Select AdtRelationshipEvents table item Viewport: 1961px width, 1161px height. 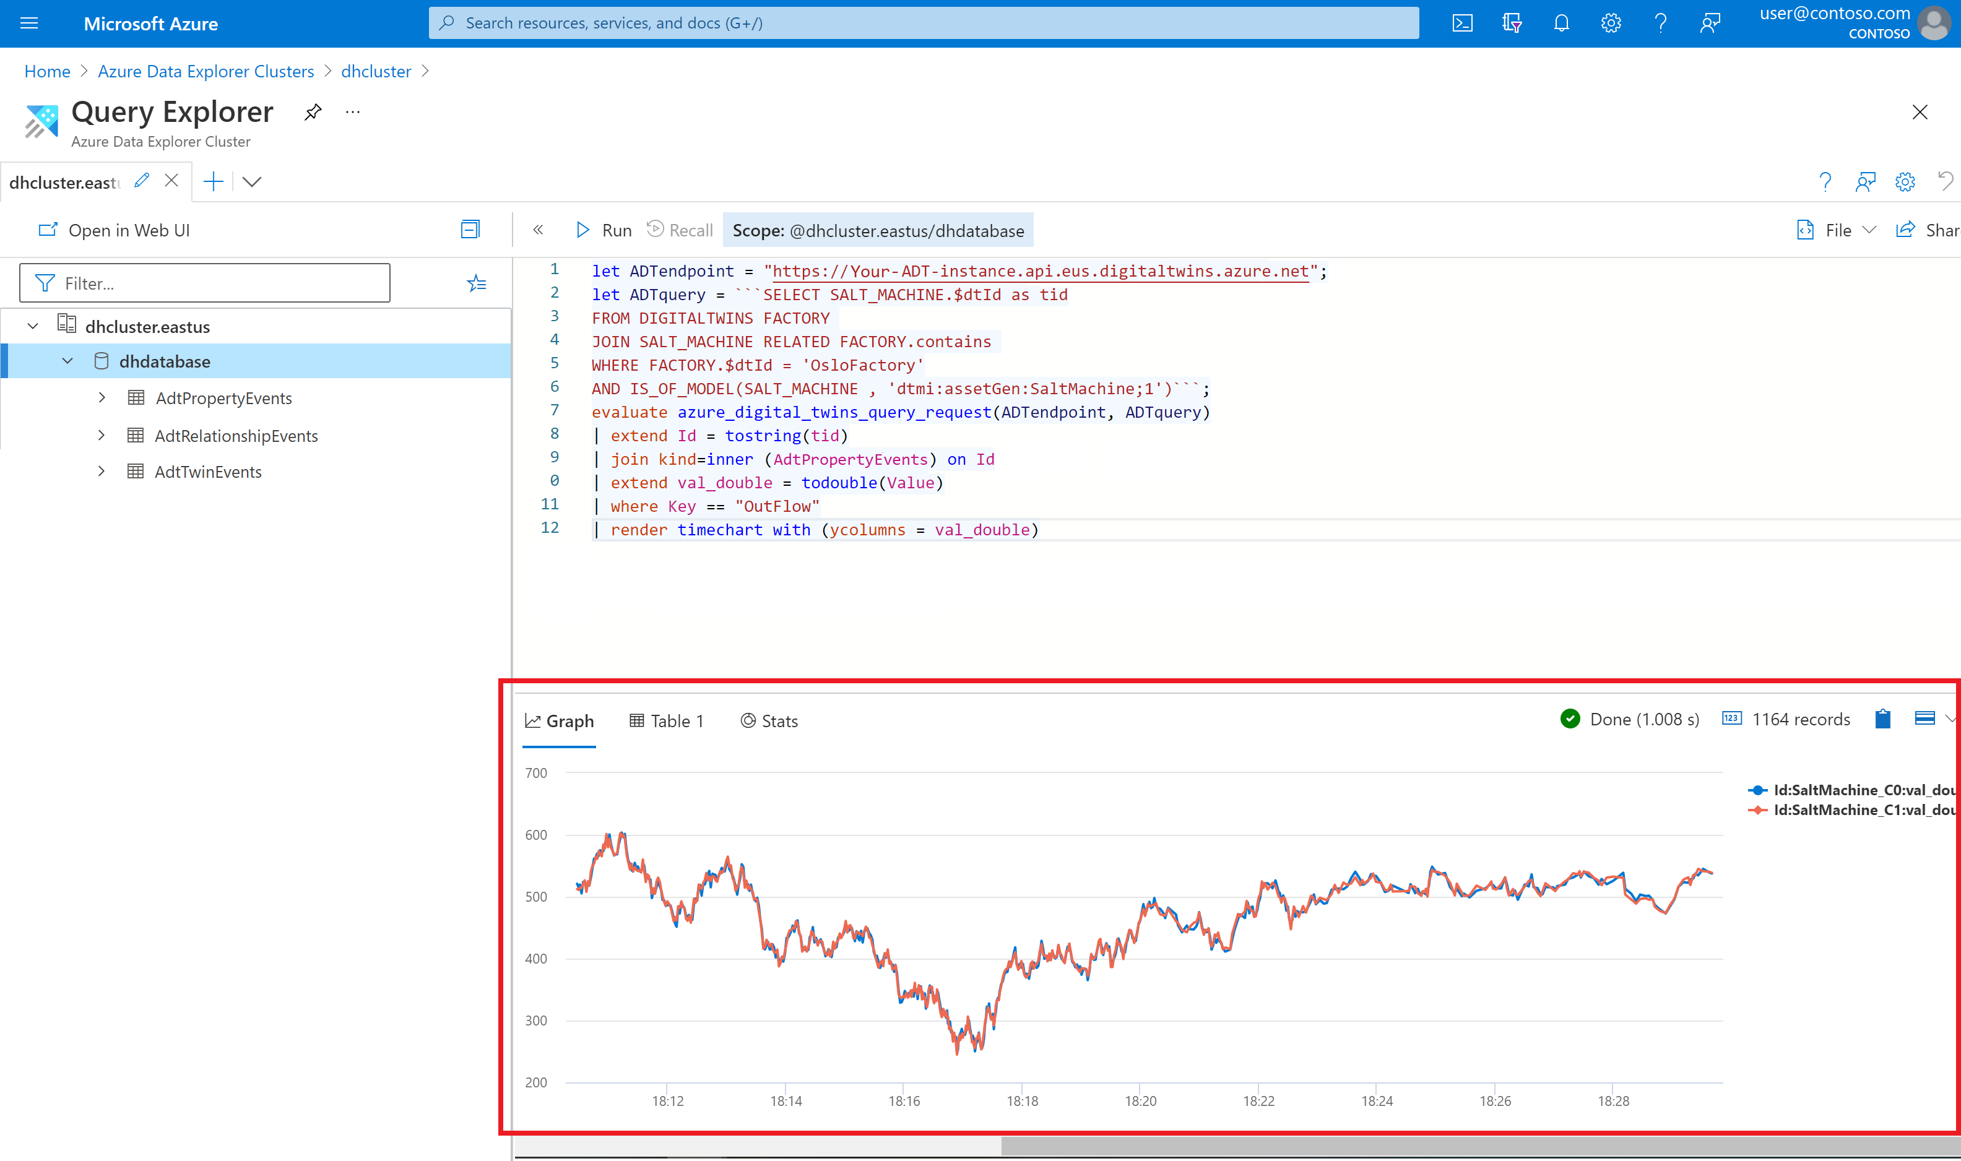[236, 436]
